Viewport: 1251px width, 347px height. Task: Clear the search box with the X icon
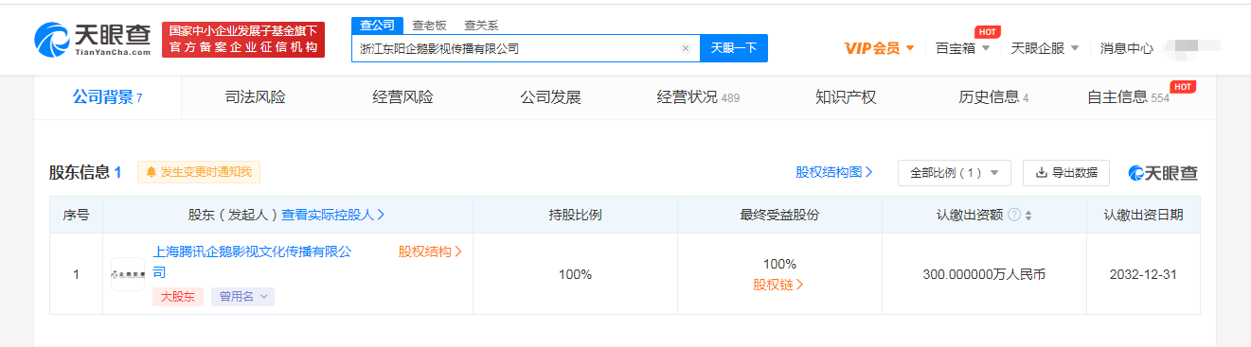click(686, 48)
